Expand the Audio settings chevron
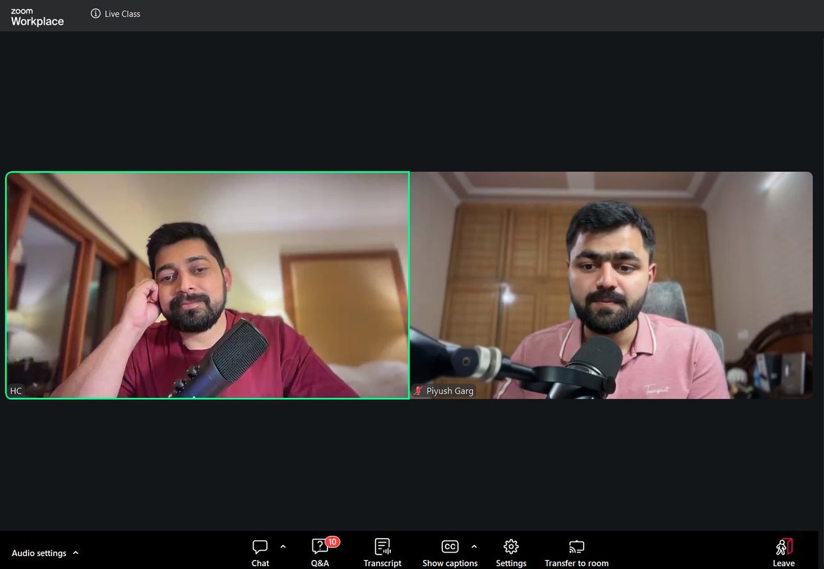This screenshot has width=824, height=569. point(76,553)
